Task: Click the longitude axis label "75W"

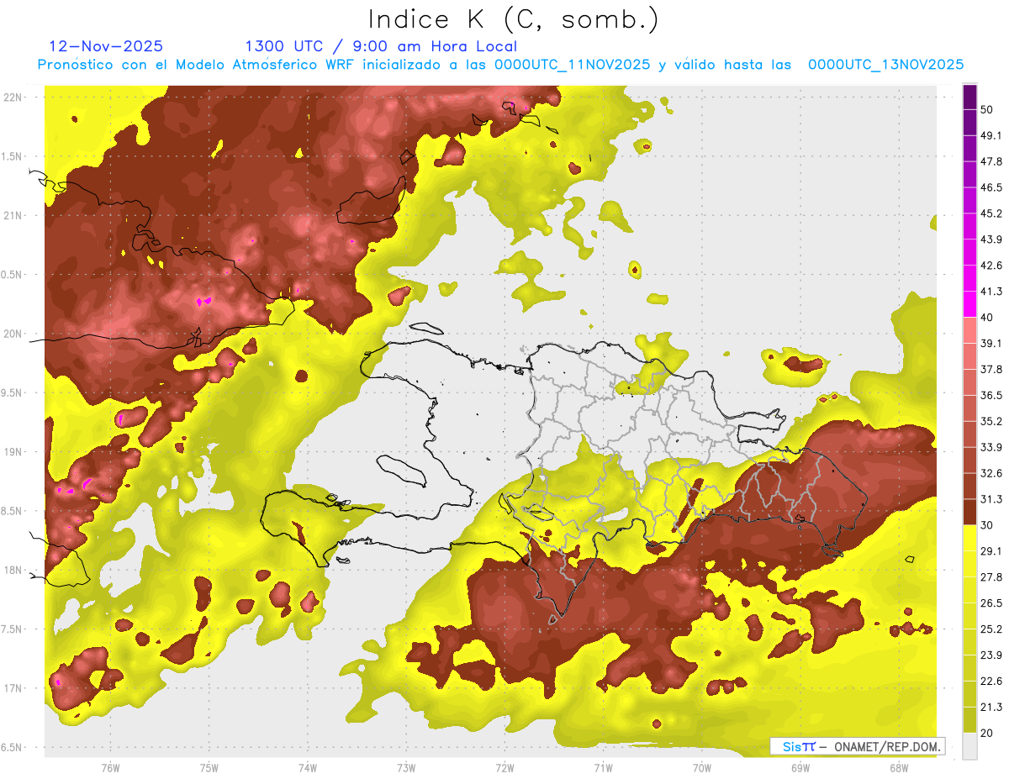Action: (209, 767)
